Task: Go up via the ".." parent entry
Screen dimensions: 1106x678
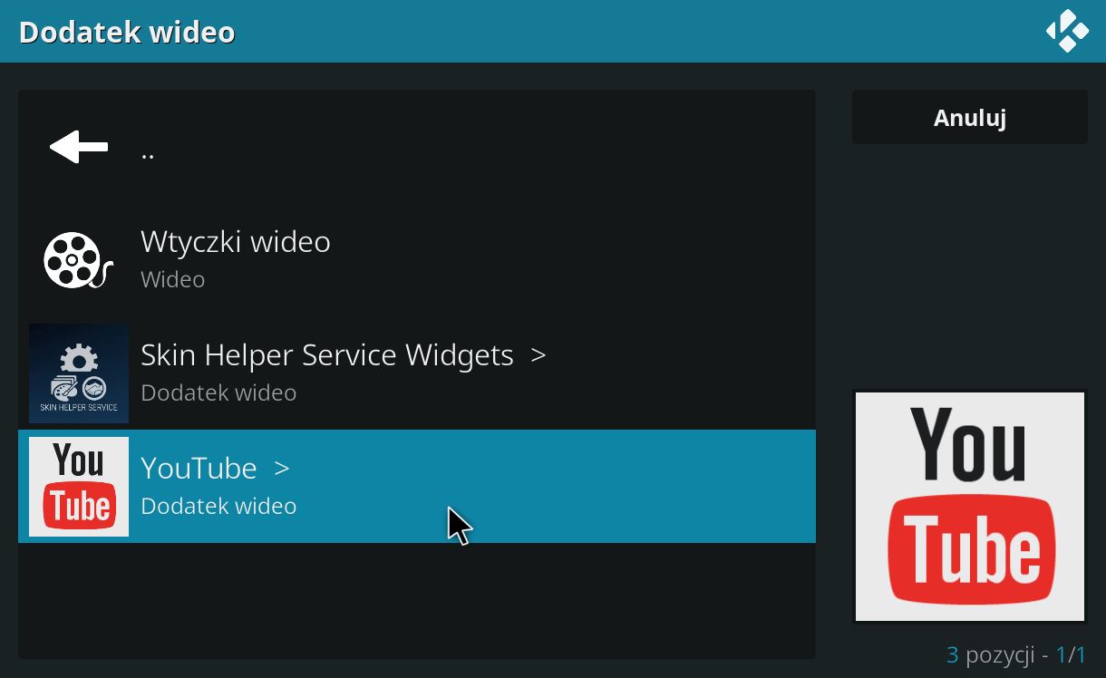Action: pyautogui.click(x=417, y=147)
